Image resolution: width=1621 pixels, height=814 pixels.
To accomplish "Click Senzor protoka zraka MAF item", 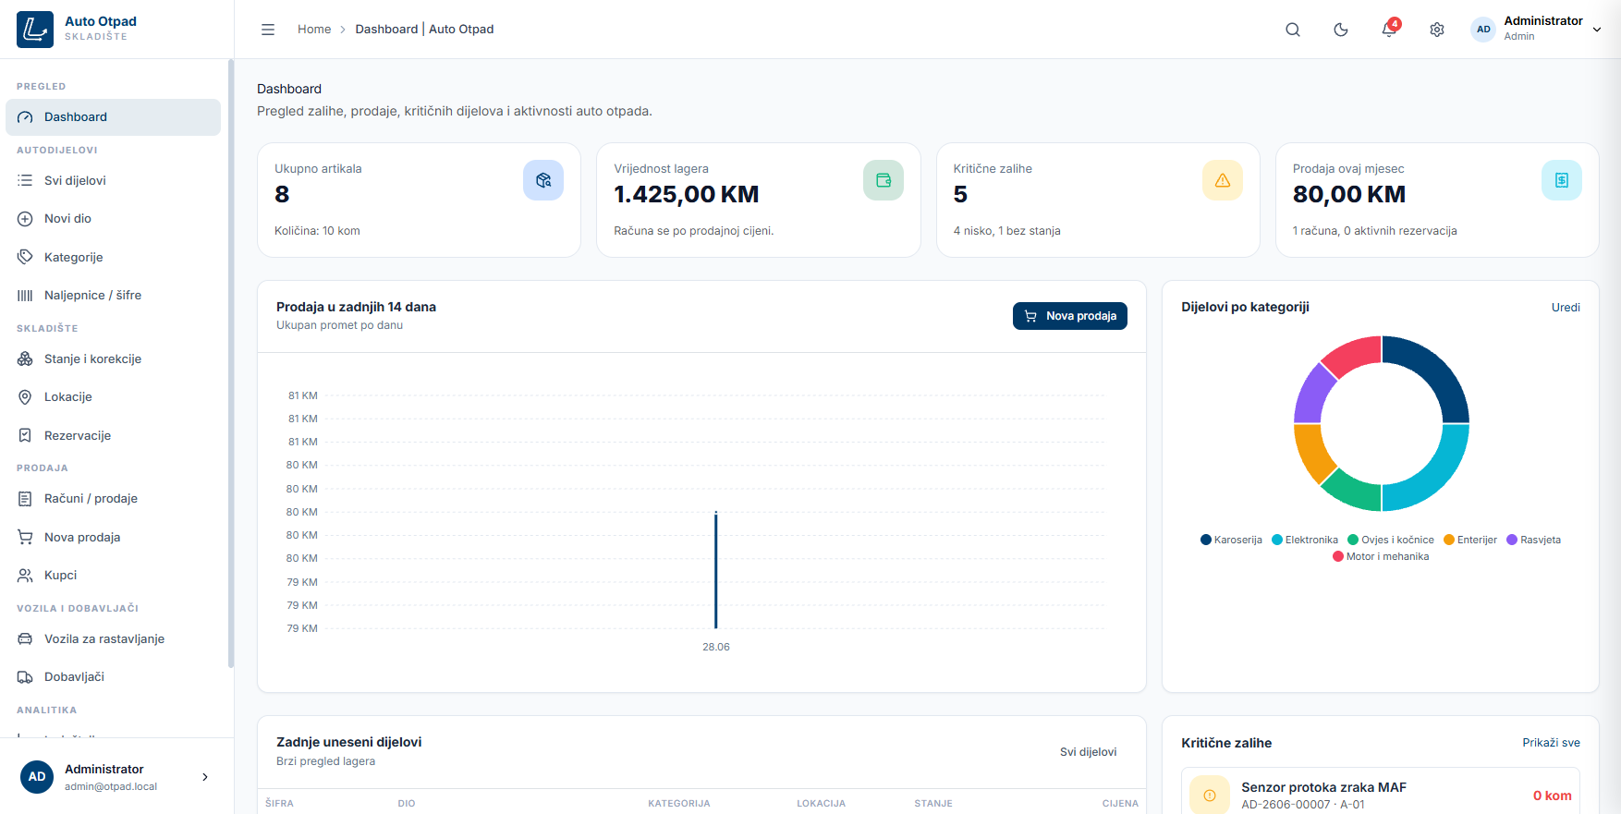I will coord(1381,796).
